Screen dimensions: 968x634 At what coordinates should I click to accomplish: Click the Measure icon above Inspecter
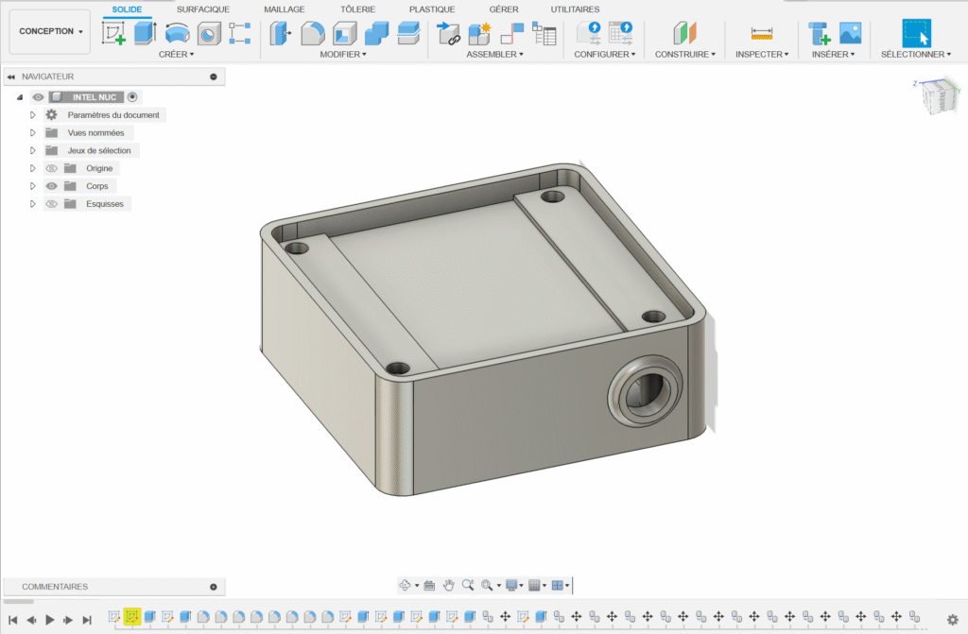[761, 34]
